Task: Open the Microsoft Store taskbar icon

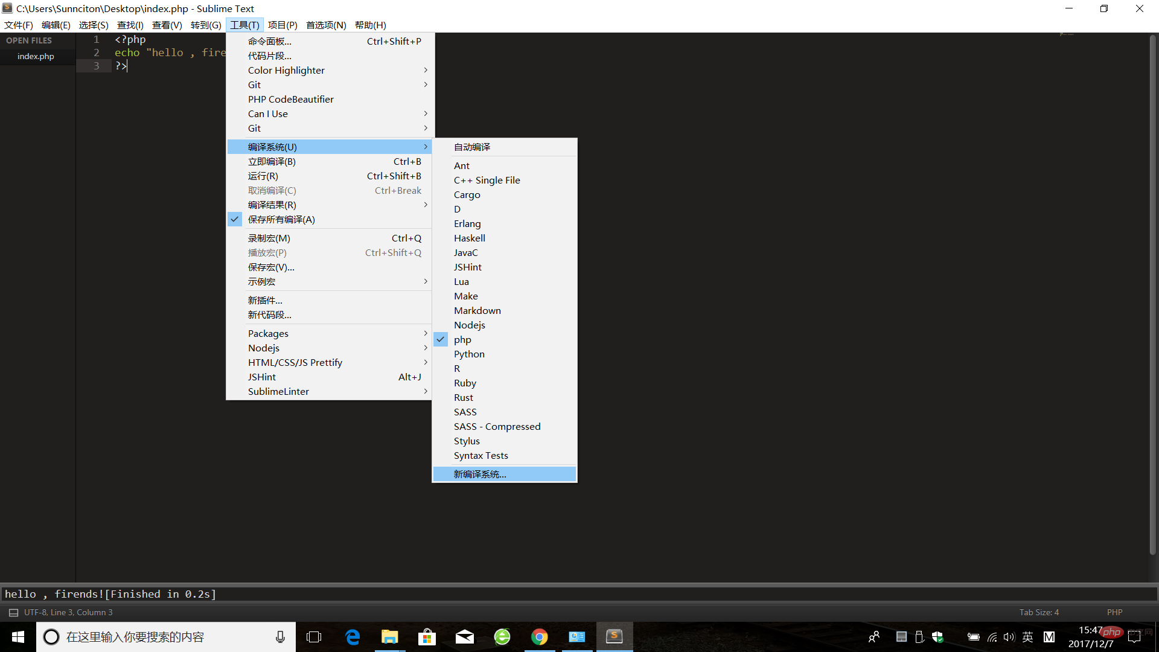Action: pyautogui.click(x=427, y=637)
